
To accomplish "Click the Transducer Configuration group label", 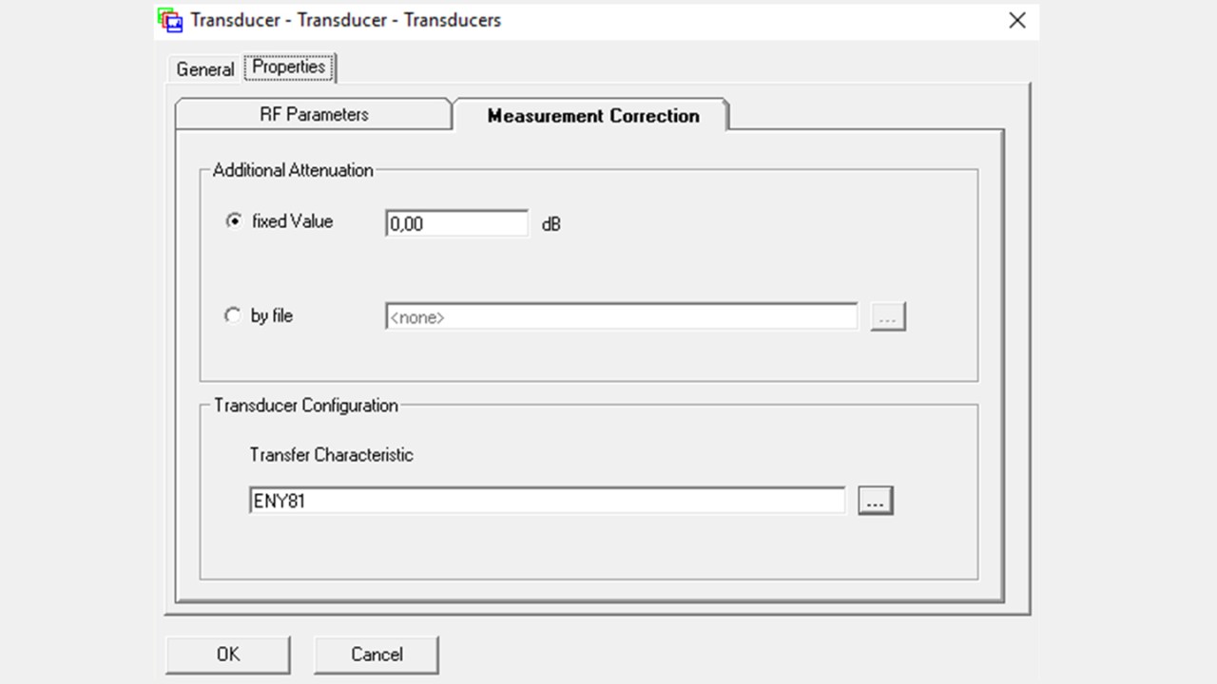I will (305, 406).
